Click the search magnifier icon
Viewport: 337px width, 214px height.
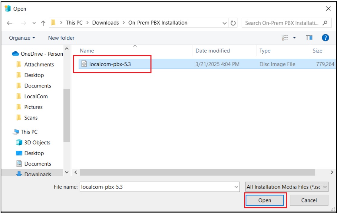(325, 23)
